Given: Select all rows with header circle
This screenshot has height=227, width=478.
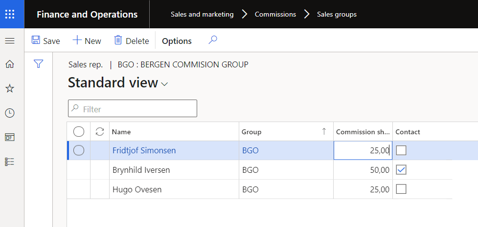Looking at the screenshot, I should pyautogui.click(x=79, y=132).
